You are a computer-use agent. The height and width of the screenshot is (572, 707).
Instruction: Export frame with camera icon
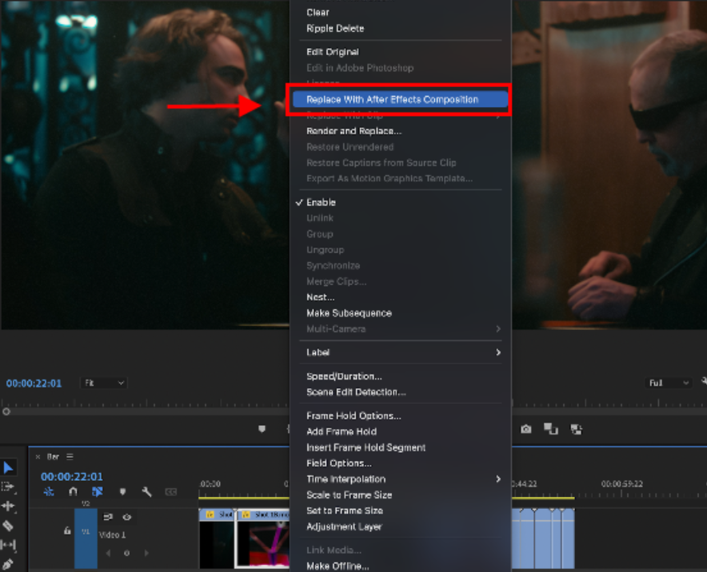[x=525, y=429]
